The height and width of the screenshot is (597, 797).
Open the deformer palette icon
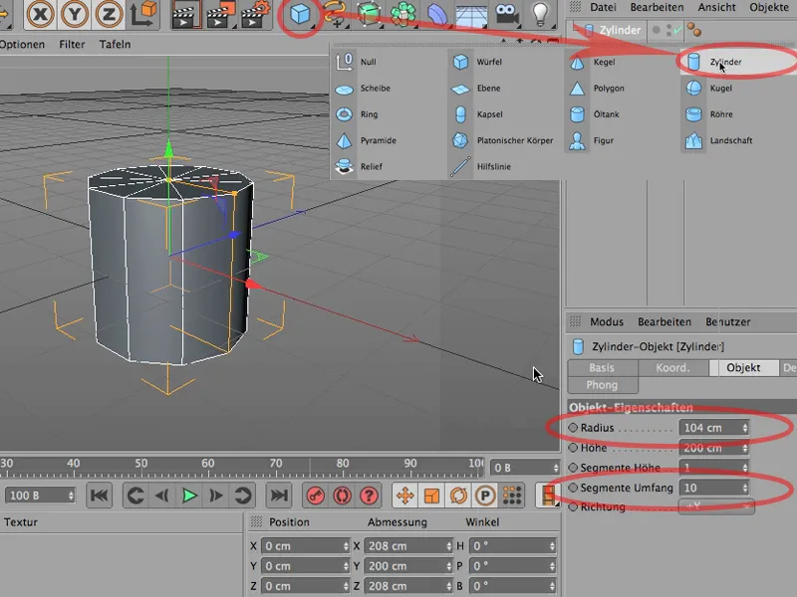[x=437, y=14]
